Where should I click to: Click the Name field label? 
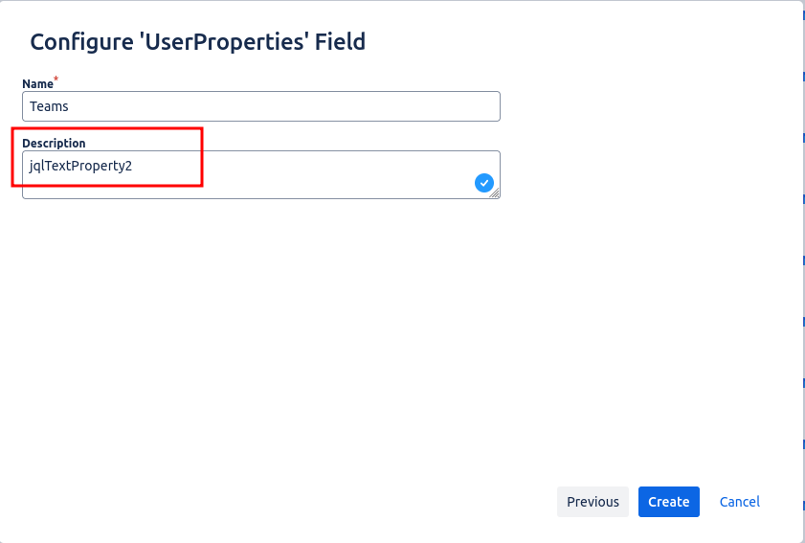[37, 84]
